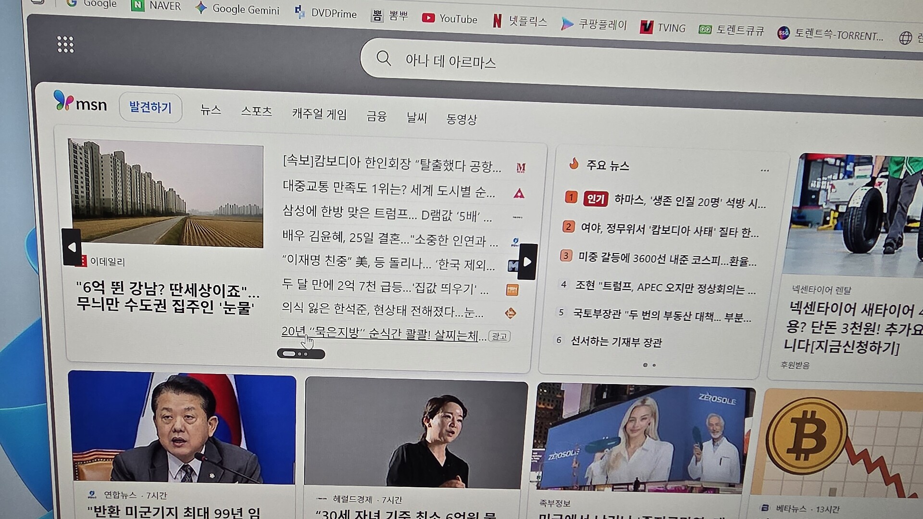Image resolution: width=923 pixels, height=519 pixels.
Task: Open 주요 뉴스 more options menu
Action: click(764, 170)
